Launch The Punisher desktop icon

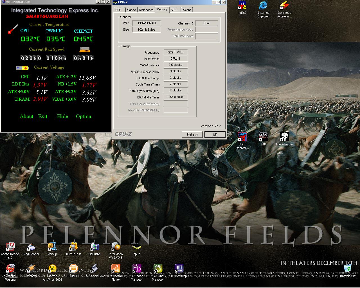pos(284,139)
